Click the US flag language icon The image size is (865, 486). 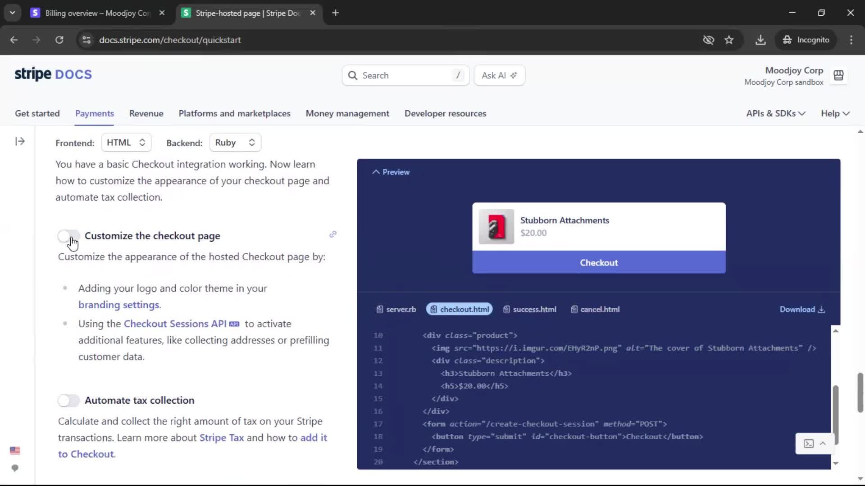(x=15, y=450)
